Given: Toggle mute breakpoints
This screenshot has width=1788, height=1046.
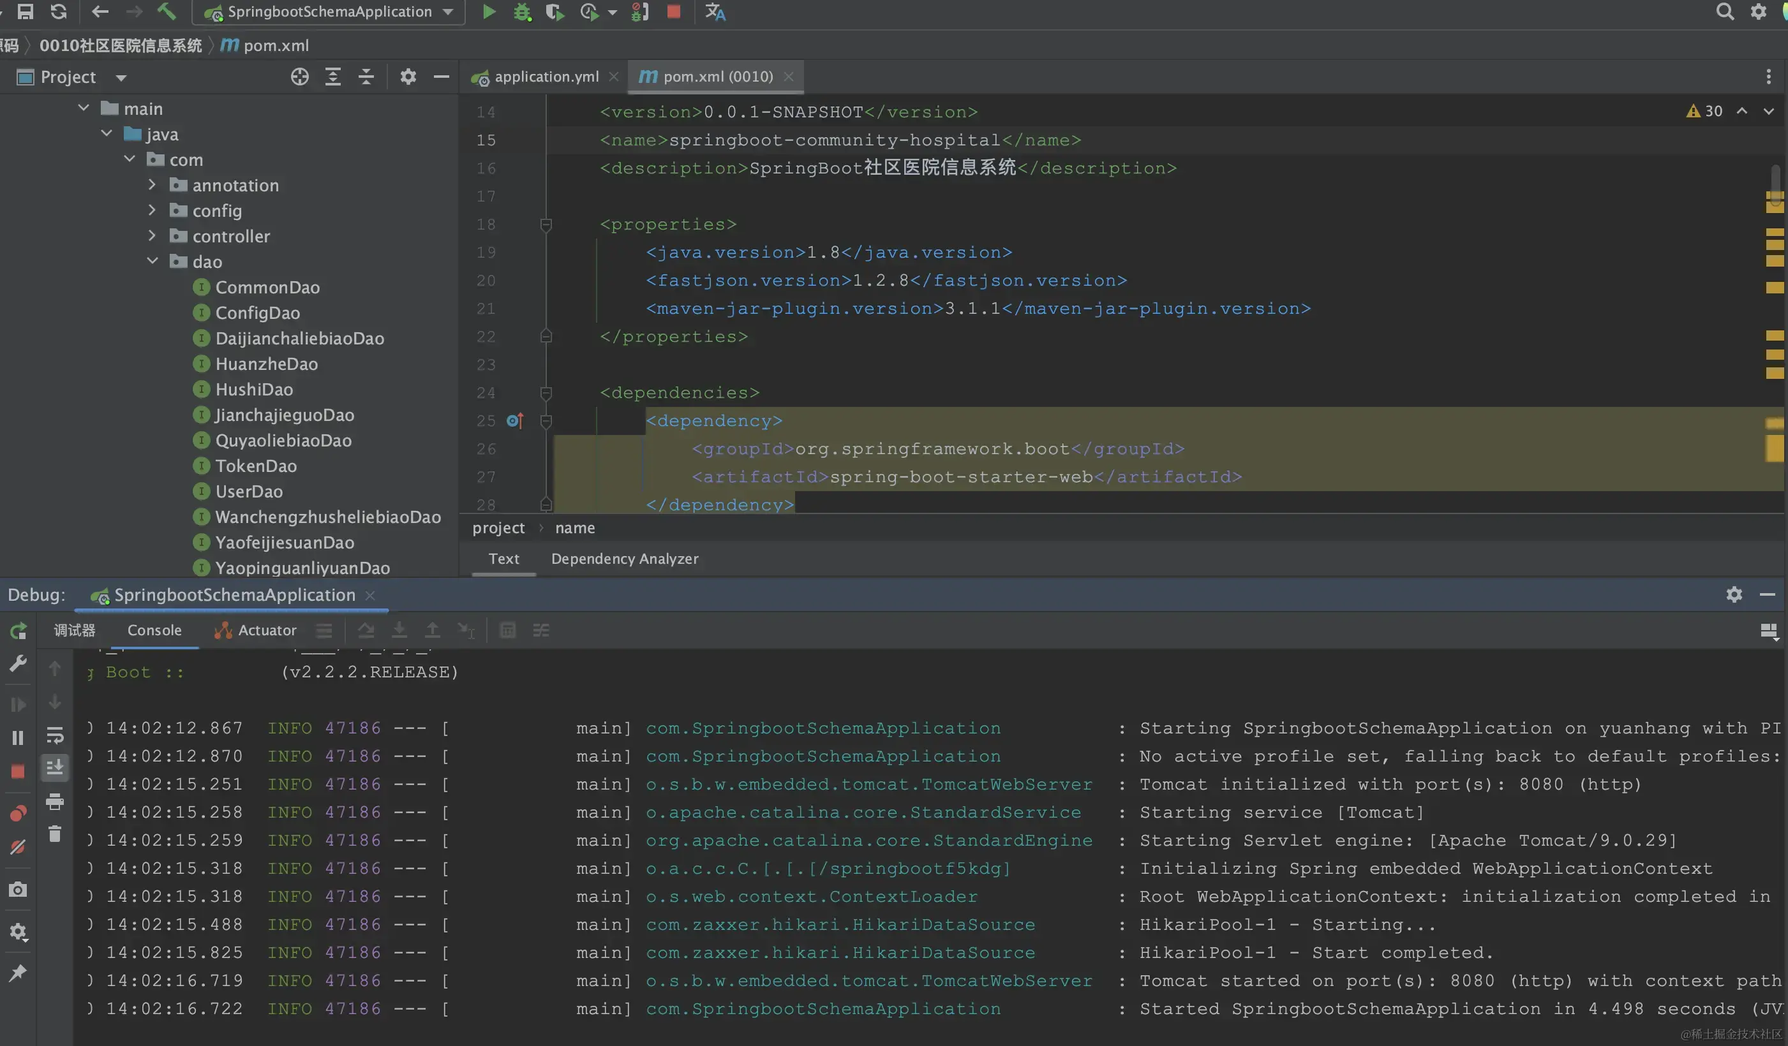Looking at the screenshot, I should (18, 847).
